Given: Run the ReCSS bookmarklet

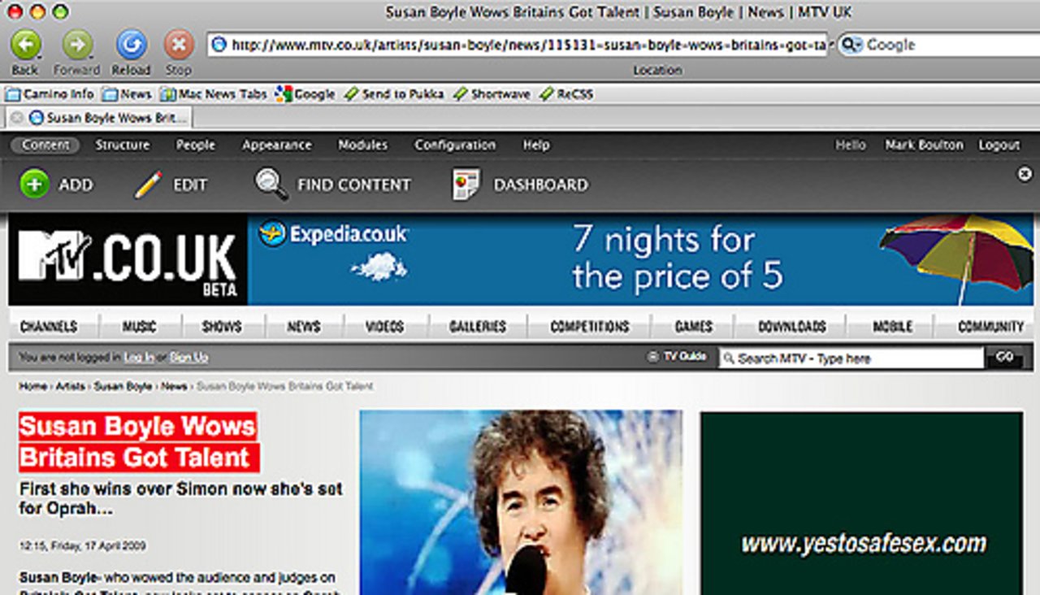Looking at the screenshot, I should tap(566, 93).
